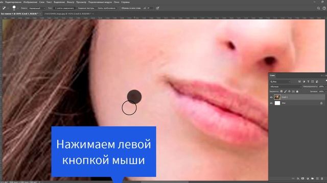Image resolution: width=327 pixels, height=183 pixels.
Task: Filter layers by shape layers icon
Action: pos(312,81)
